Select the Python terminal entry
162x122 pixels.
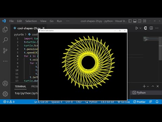pyautogui.click(x=146, y=93)
